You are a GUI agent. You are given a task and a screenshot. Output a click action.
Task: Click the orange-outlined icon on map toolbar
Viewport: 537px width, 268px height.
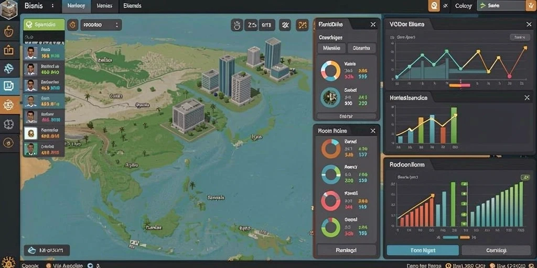302,25
